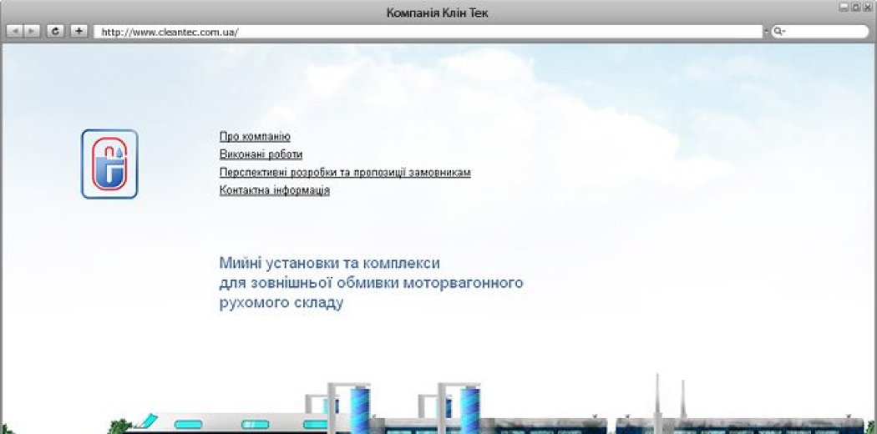The height and width of the screenshot is (434, 877).
Task: Open the "Виконані роботи" link
Action: tap(261, 154)
